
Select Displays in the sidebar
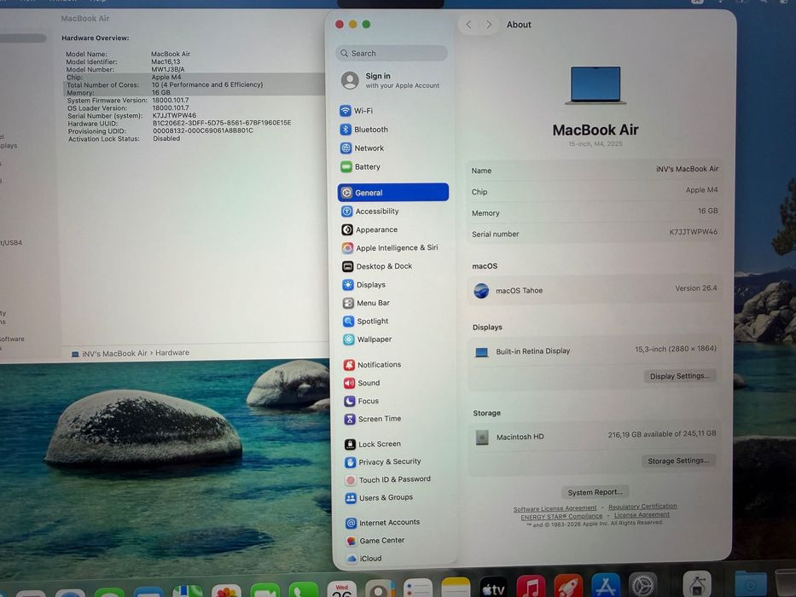pyautogui.click(x=363, y=285)
